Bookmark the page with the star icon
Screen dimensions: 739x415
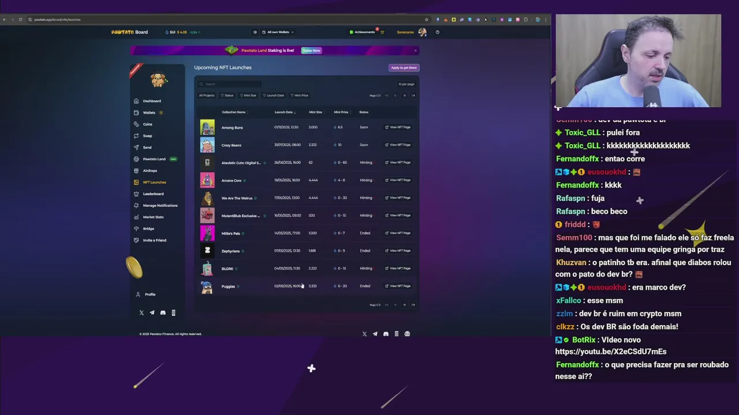coord(427,20)
